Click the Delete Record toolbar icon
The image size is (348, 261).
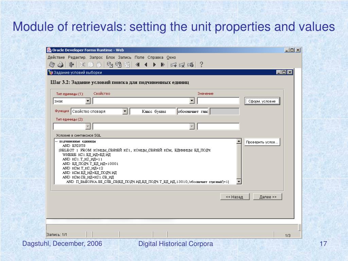pyautogui.click(x=182, y=65)
